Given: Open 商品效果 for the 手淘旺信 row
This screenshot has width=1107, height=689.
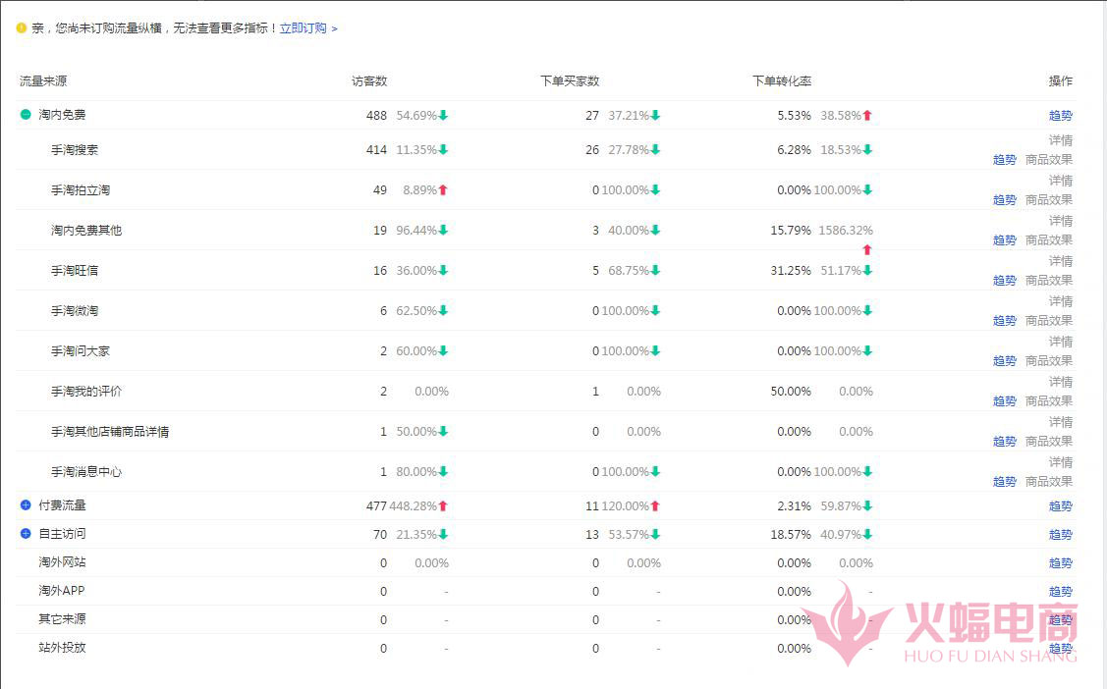Looking at the screenshot, I should pos(1049,280).
